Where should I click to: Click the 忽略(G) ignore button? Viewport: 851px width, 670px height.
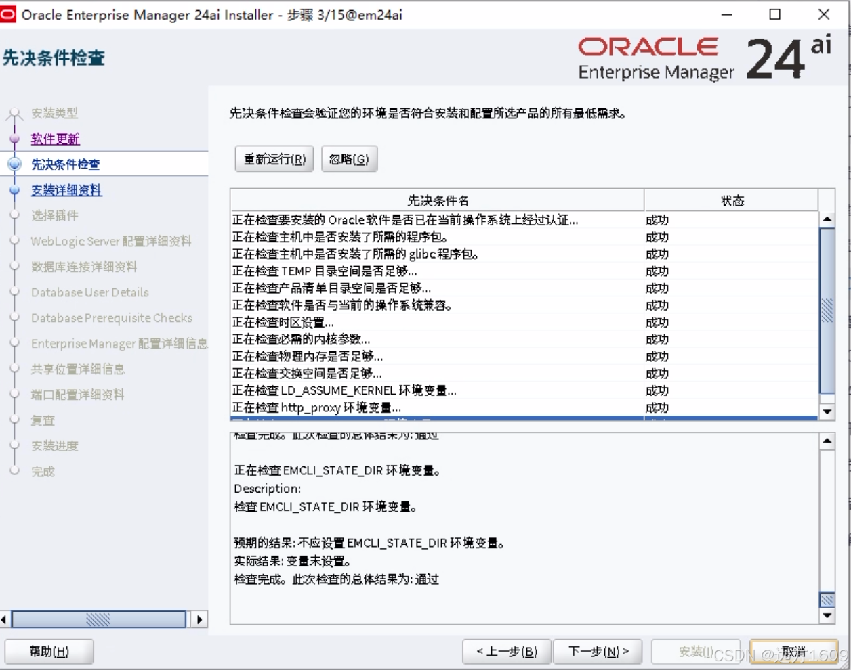click(x=349, y=159)
